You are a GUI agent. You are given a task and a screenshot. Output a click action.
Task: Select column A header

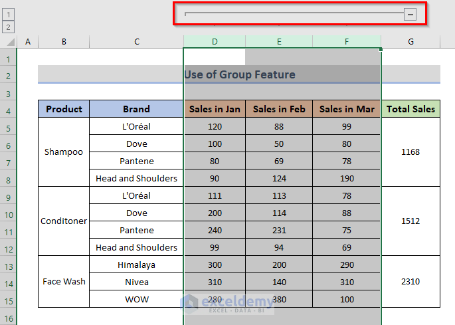tap(27, 42)
